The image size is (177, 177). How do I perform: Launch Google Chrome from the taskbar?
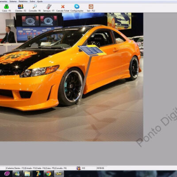(x=49, y=174)
